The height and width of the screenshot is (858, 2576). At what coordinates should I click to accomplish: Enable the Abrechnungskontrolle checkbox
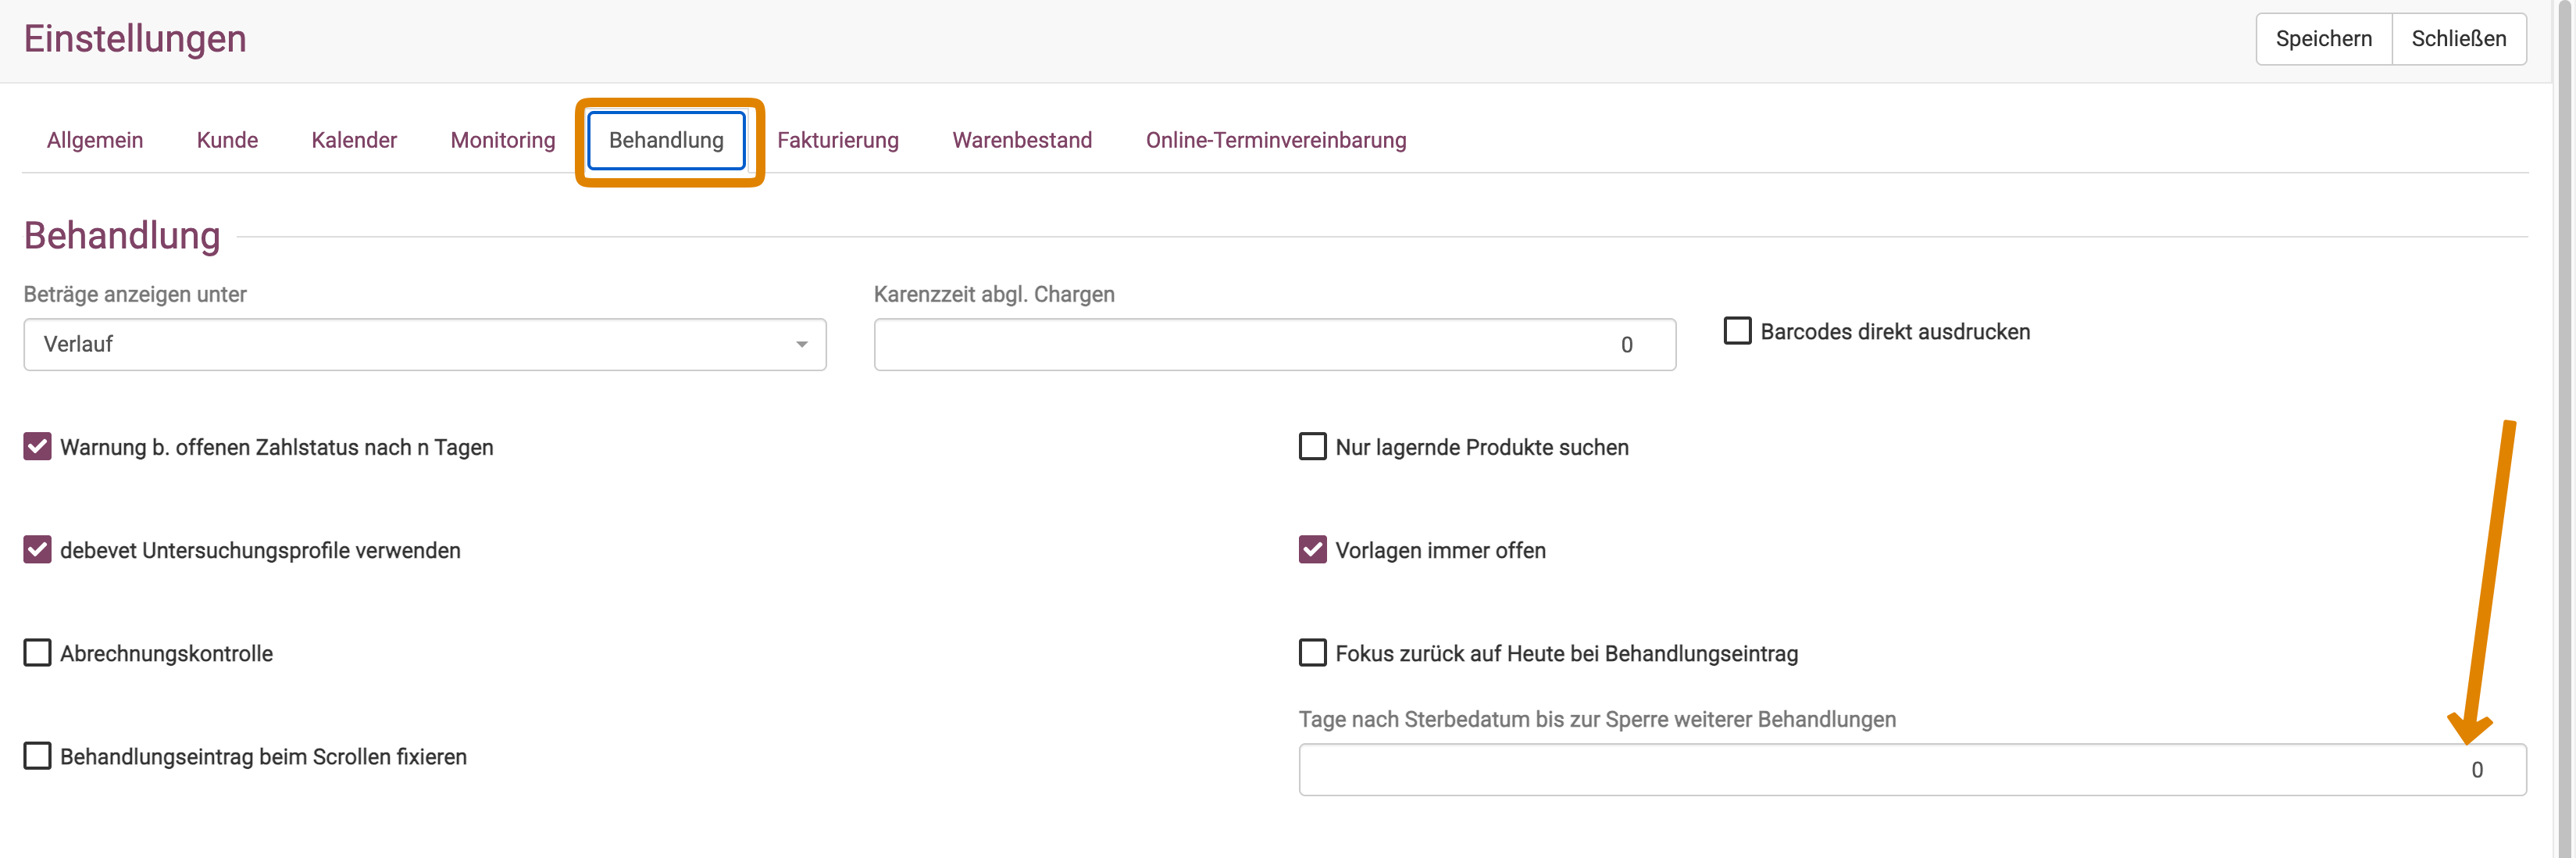[38, 653]
